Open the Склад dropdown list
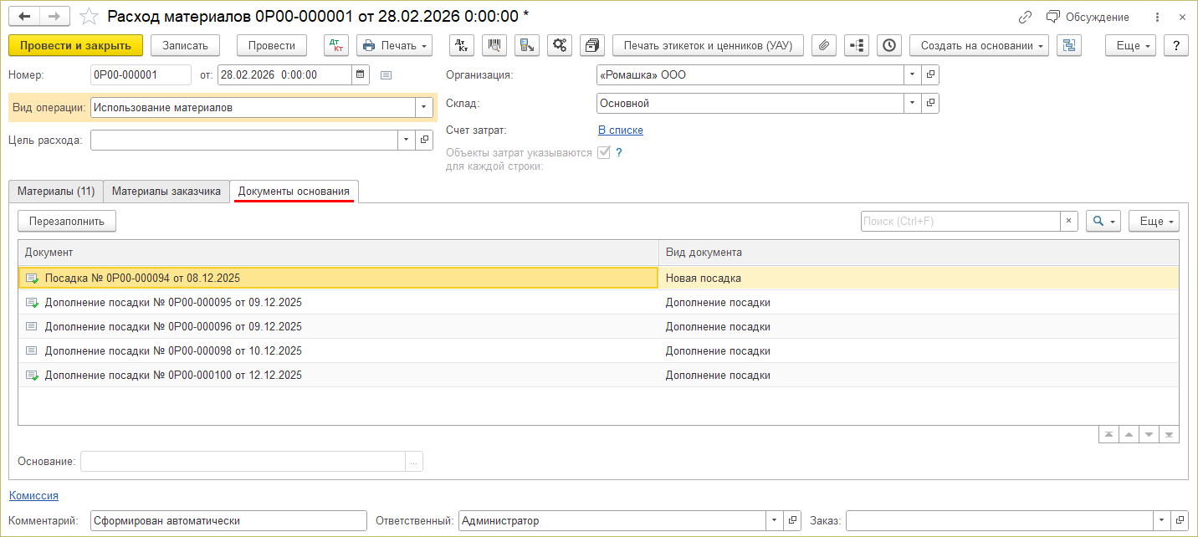 pyautogui.click(x=911, y=104)
